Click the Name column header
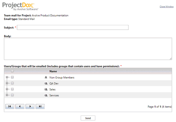This screenshot has width=176, height=122. pyautogui.click(x=53, y=71)
